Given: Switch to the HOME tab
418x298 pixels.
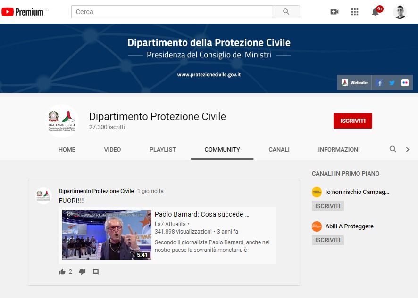Looking at the screenshot, I should (x=67, y=150).
